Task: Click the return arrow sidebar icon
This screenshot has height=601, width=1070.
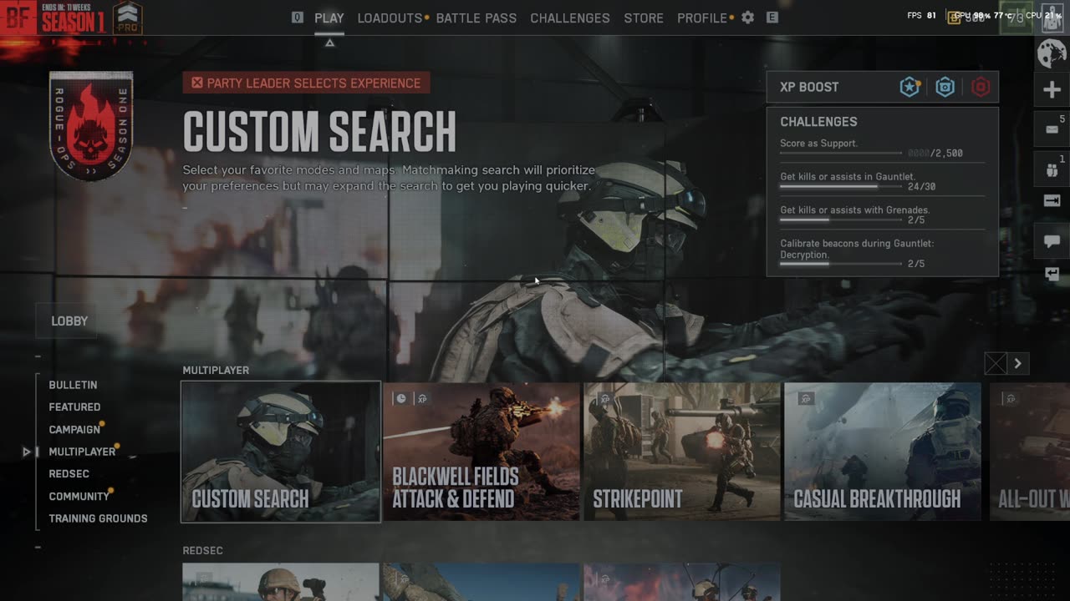Action: point(1052,274)
